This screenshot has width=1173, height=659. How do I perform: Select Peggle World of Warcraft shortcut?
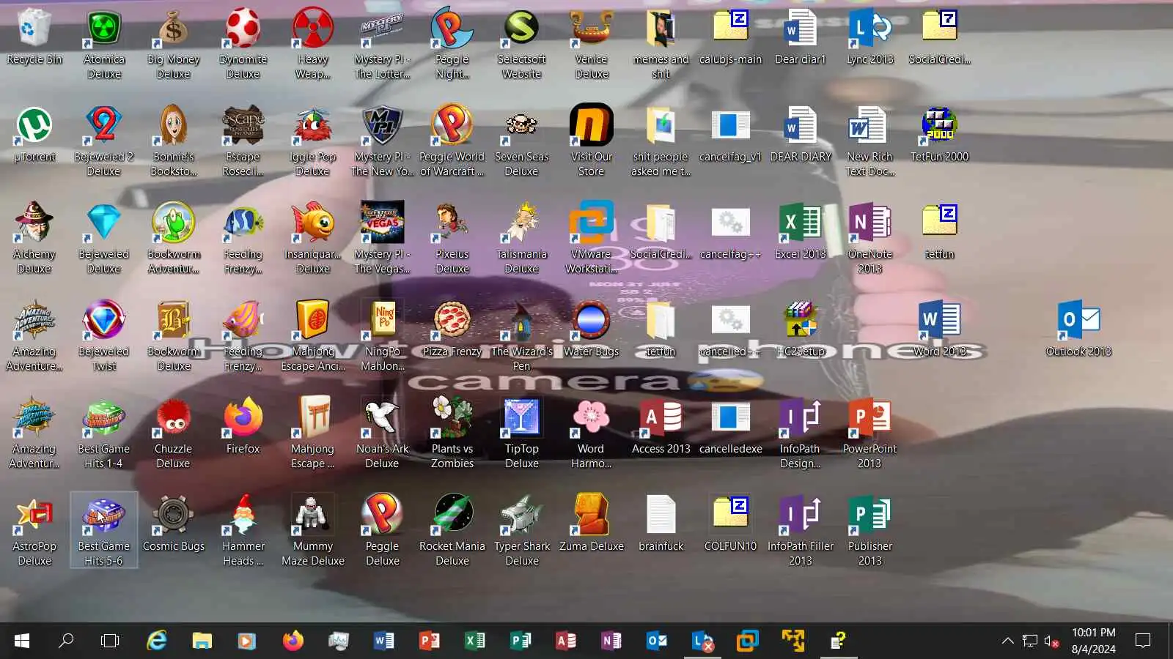452,141
